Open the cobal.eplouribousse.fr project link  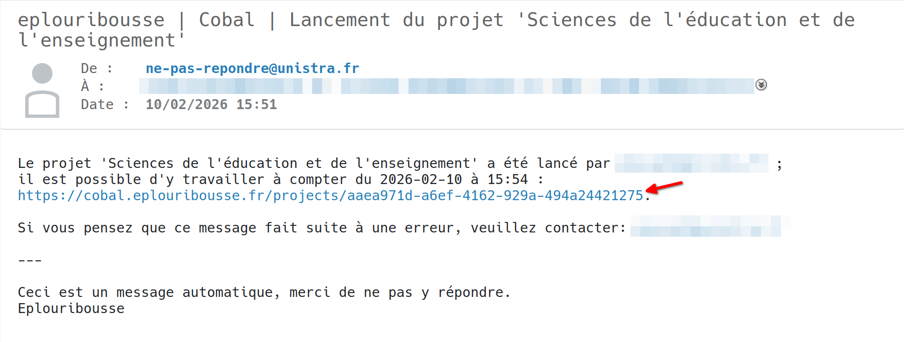[330, 195]
